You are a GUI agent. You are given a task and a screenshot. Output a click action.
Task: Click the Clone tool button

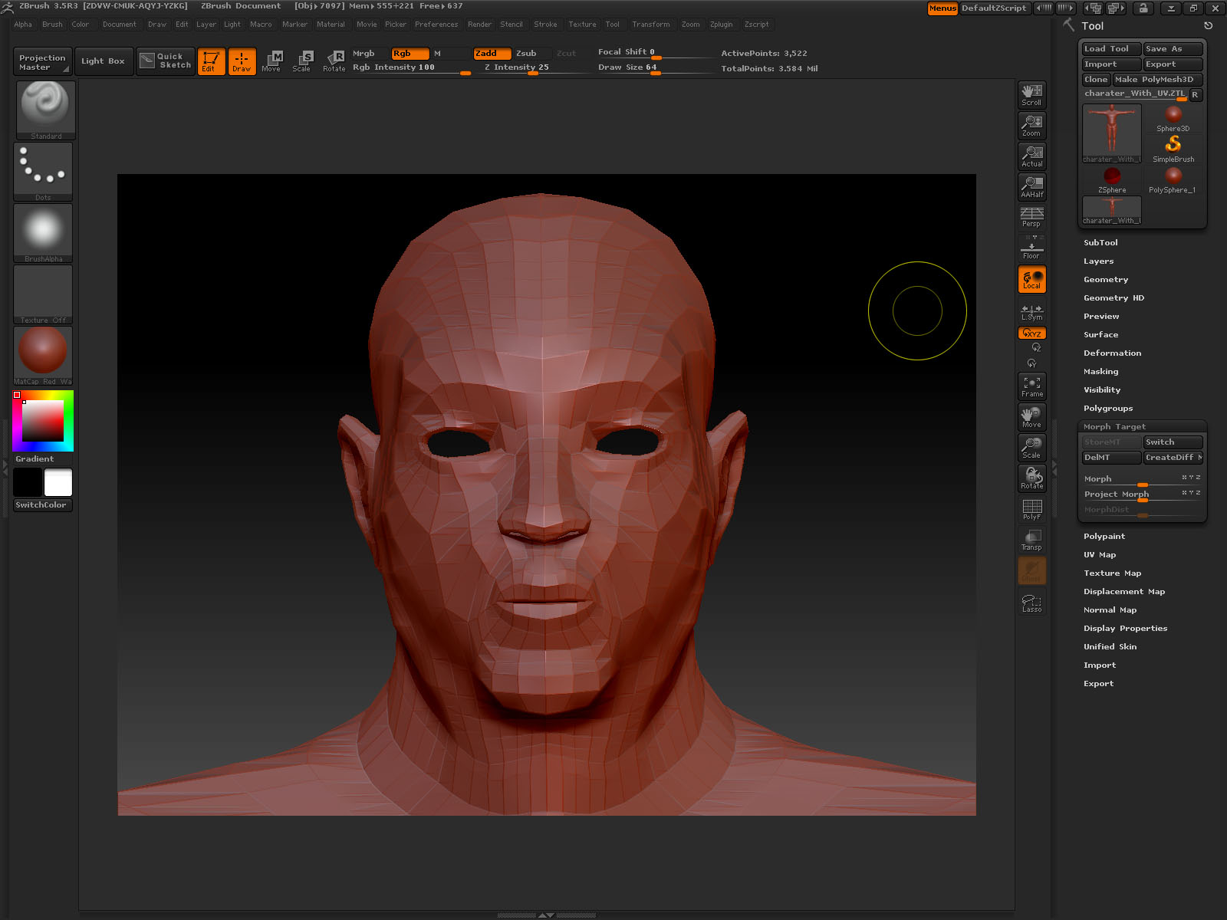point(1096,80)
